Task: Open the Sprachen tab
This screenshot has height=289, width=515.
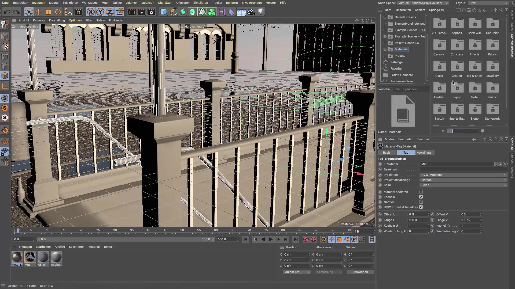Action: pos(410,89)
